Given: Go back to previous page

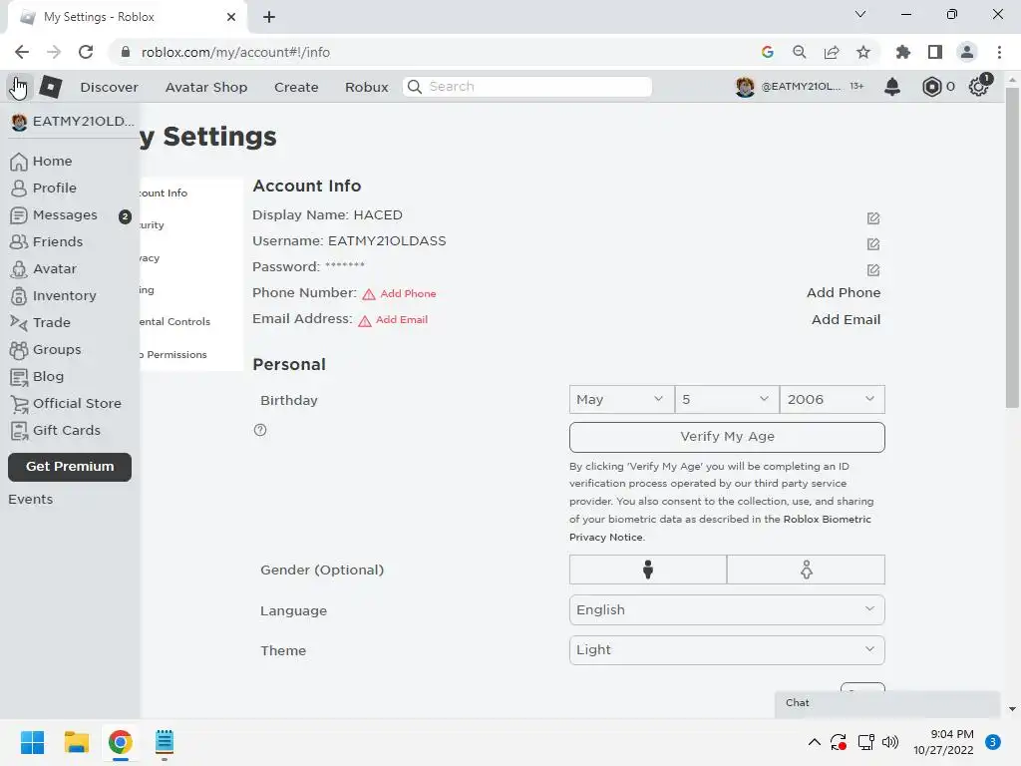Looking at the screenshot, I should point(22,52).
